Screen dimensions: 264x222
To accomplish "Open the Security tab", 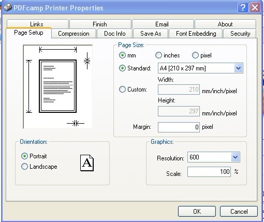I will [240, 34].
